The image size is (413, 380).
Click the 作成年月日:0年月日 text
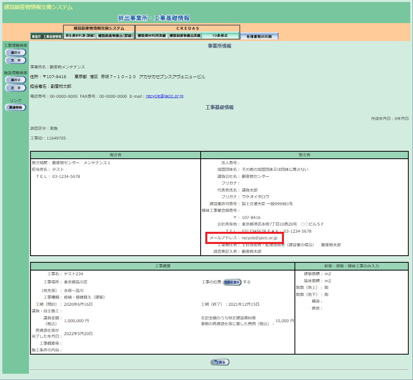tap(390, 118)
